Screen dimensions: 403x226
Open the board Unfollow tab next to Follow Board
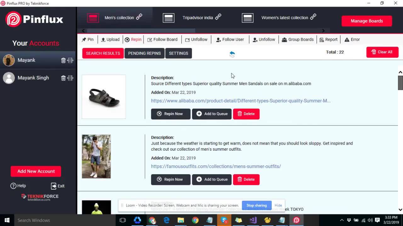pos(196,40)
